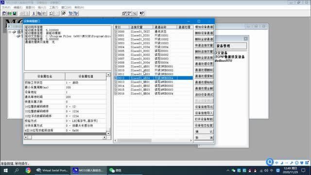
Task: Click the hammer toolbox icon
Action: point(64,13)
